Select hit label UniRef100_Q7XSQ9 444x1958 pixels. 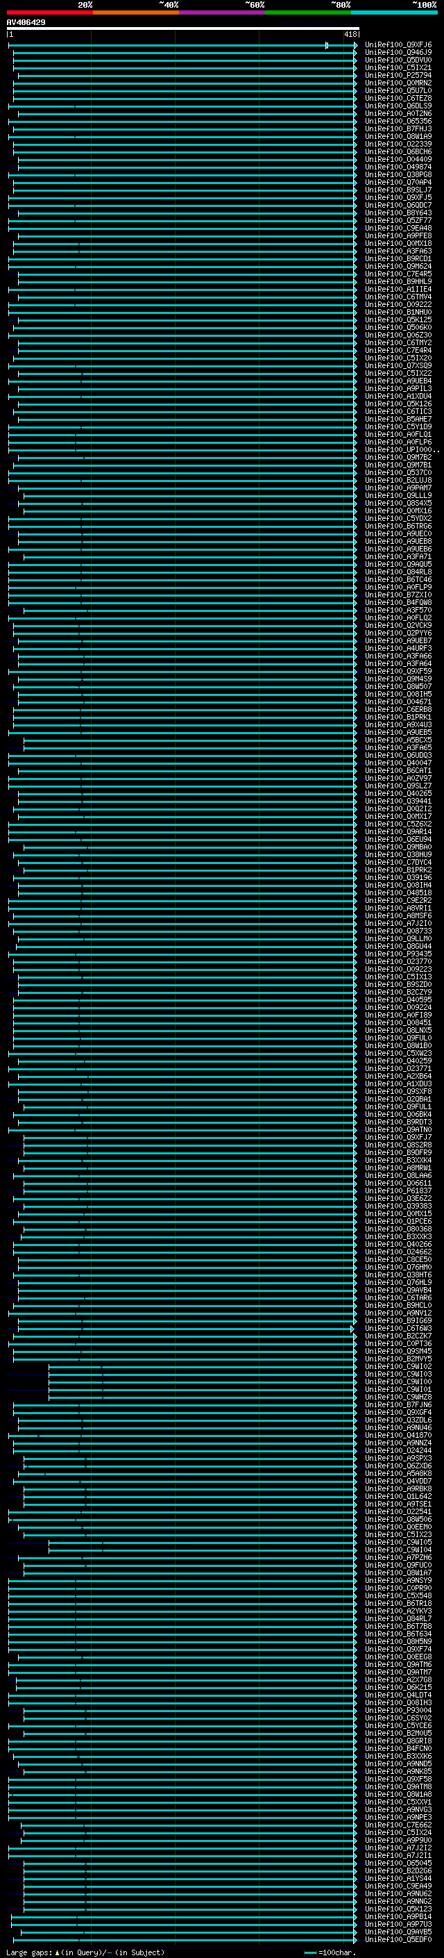(398, 365)
